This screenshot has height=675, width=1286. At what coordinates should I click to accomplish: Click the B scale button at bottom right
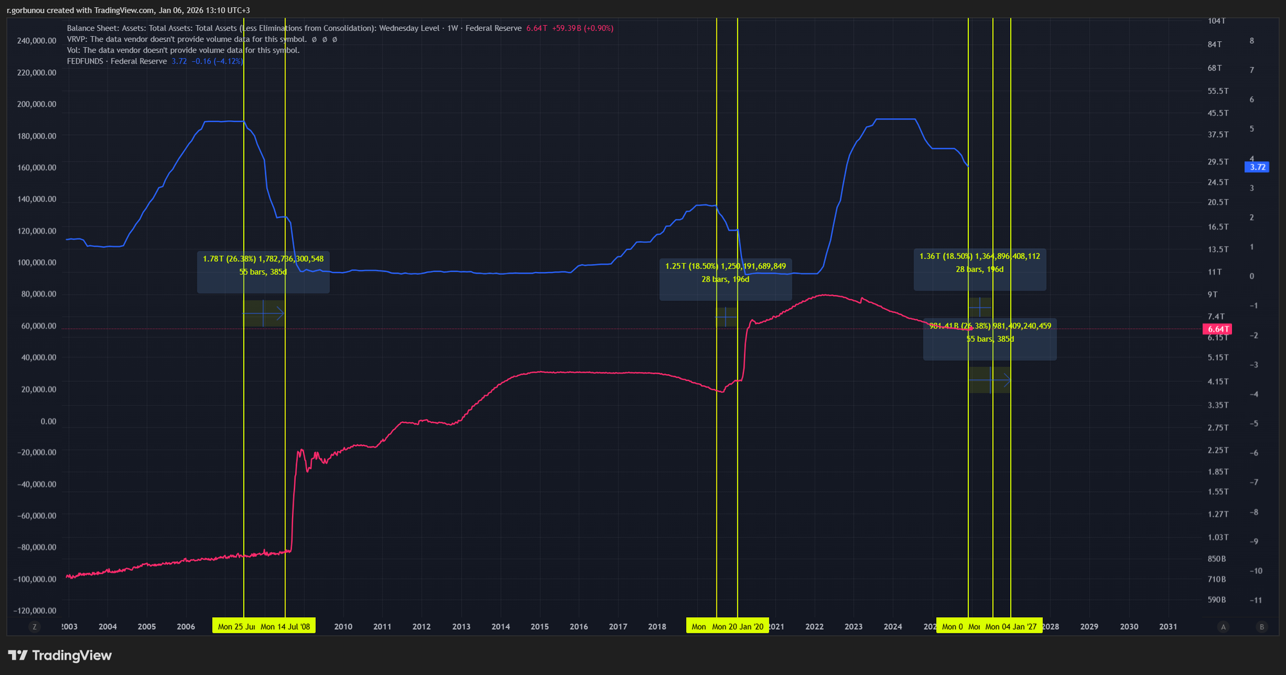click(x=1262, y=627)
